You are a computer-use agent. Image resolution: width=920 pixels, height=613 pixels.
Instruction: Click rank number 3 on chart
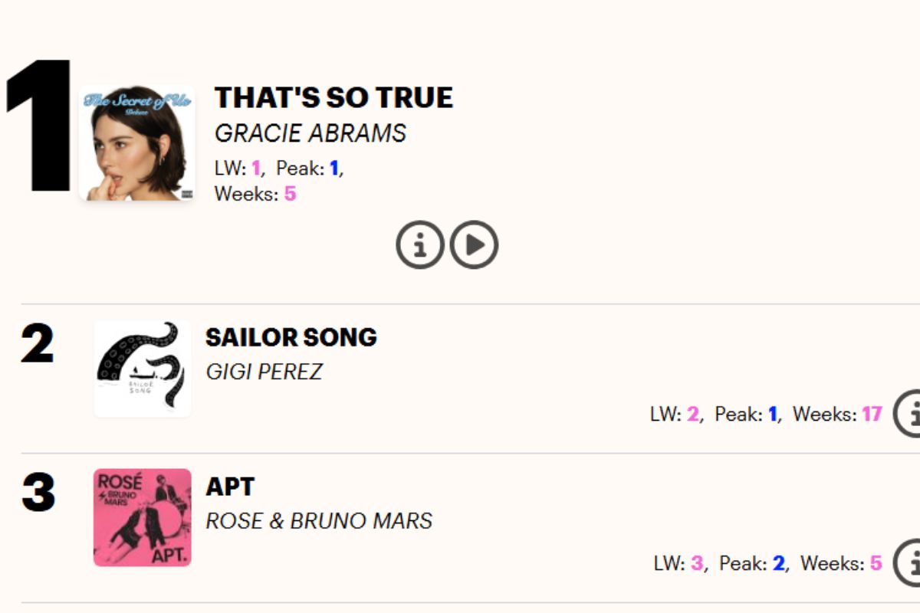coord(38,493)
